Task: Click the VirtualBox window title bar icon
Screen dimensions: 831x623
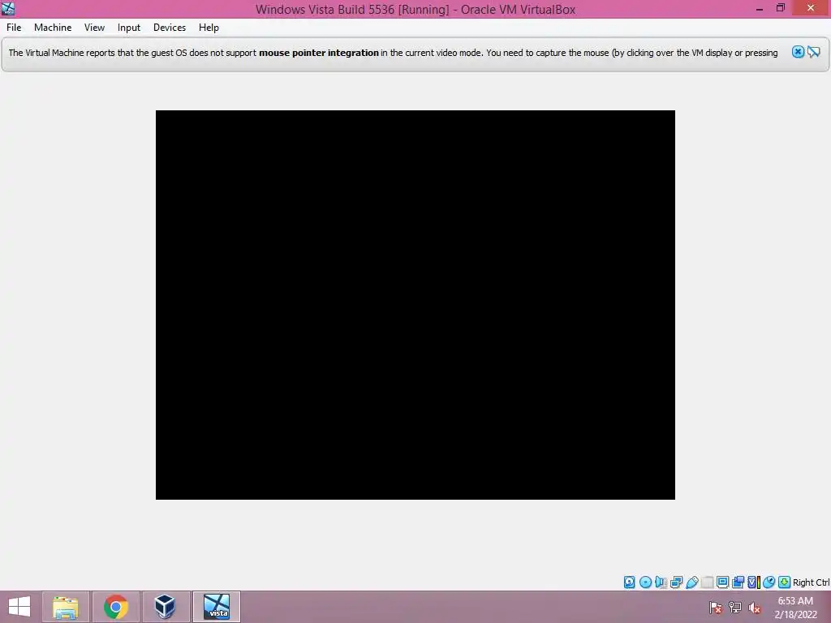Action: tap(8, 8)
